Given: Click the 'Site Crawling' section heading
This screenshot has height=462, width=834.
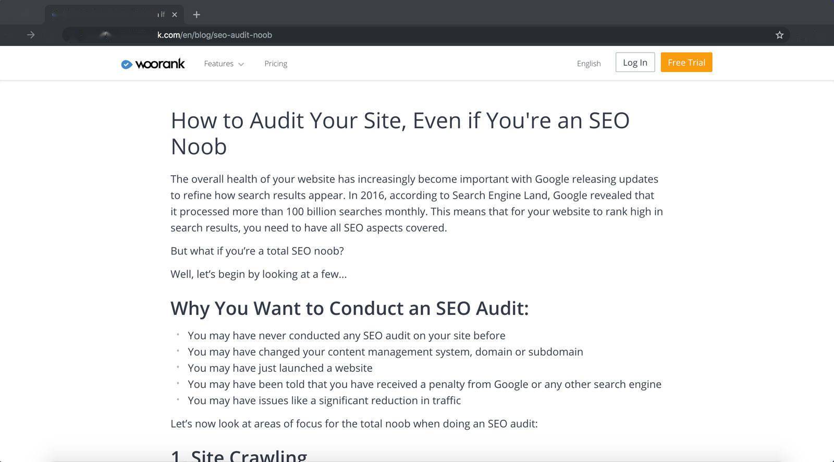Looking at the screenshot, I should [x=239, y=456].
